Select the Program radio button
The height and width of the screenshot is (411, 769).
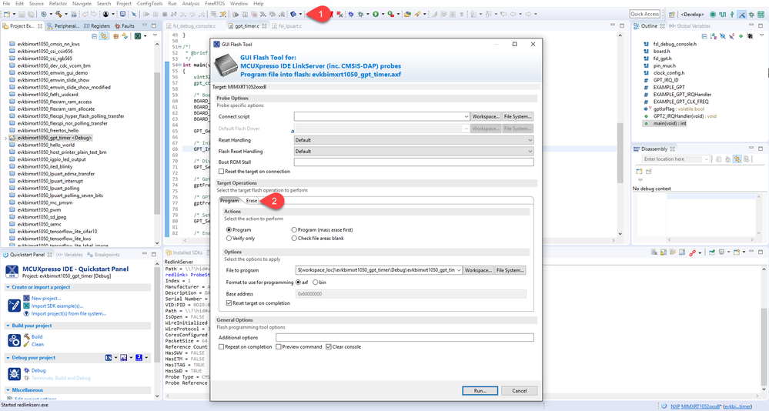coord(229,229)
